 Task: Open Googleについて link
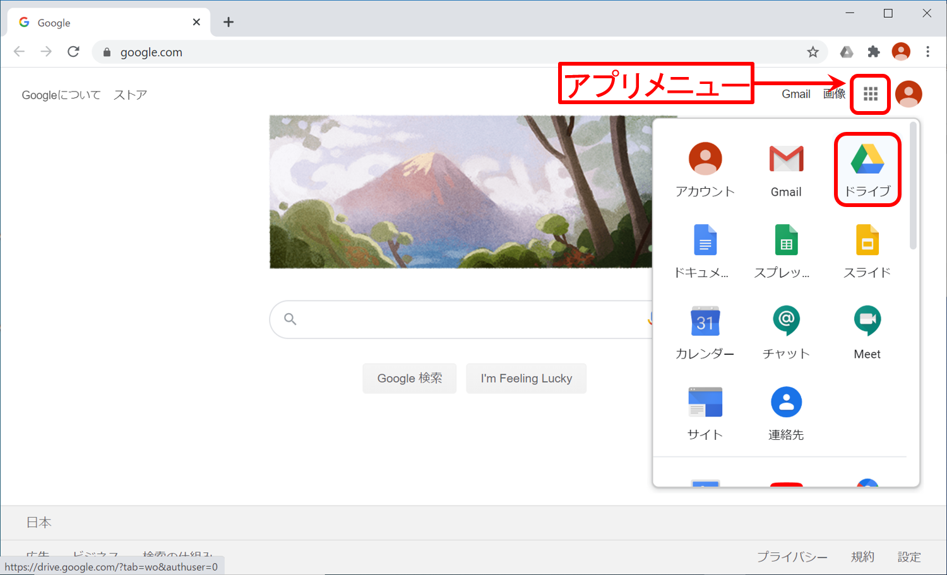(x=61, y=95)
